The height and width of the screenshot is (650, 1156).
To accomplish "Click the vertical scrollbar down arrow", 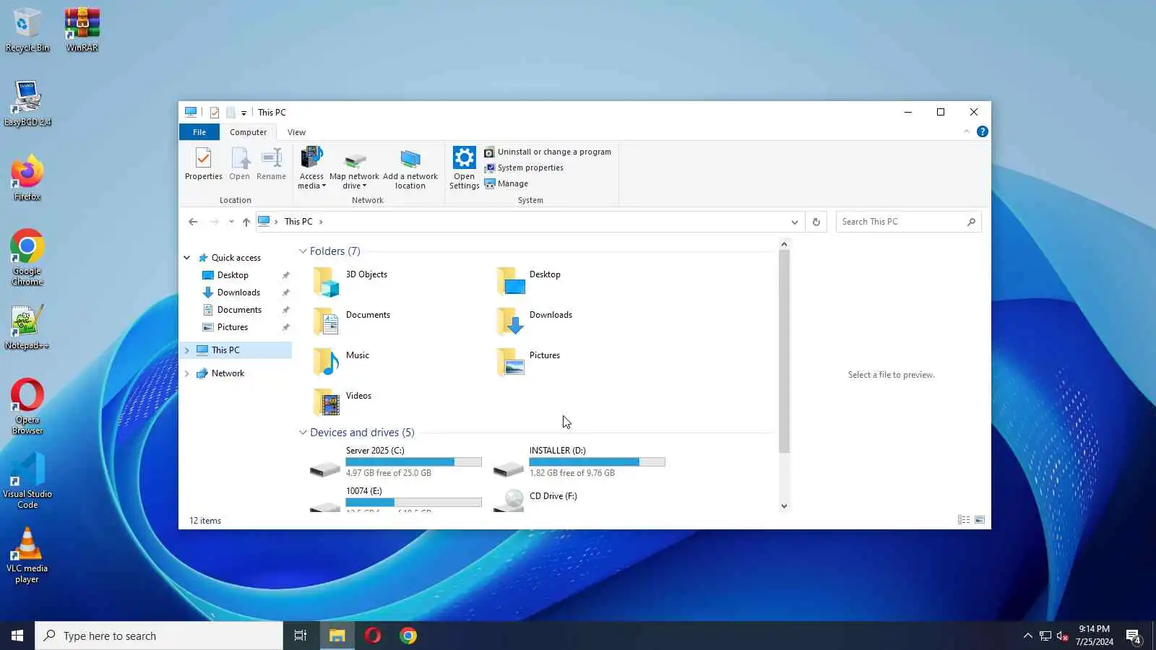I will click(784, 506).
